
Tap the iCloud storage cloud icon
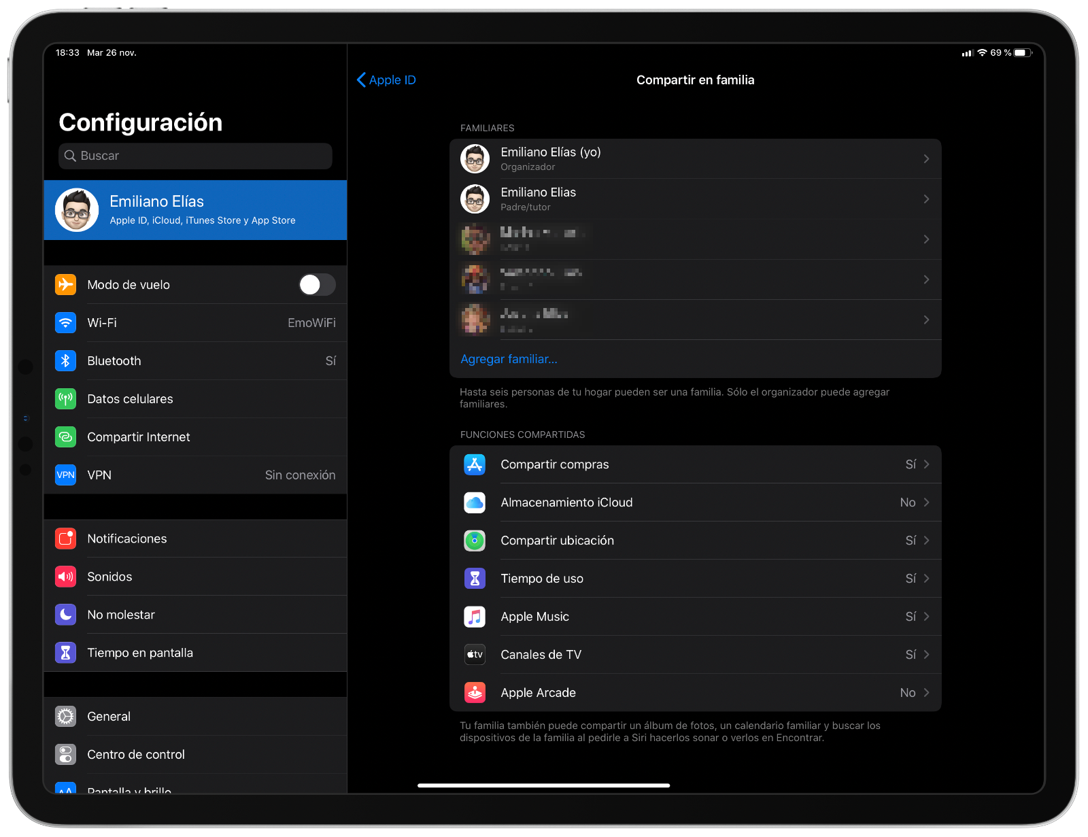[475, 502]
